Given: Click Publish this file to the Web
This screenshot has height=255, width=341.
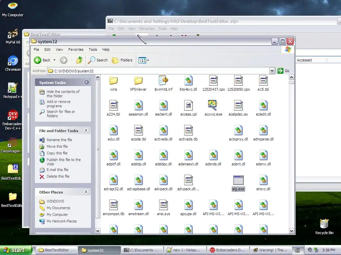Looking at the screenshot, I should click(64, 162).
